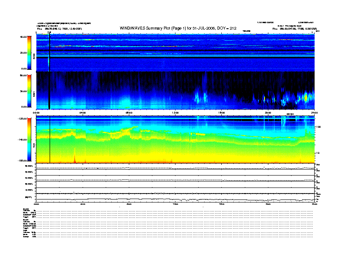
Task: Click 00:00 label under RAD1 spectrogram
Action: tap(36, 113)
